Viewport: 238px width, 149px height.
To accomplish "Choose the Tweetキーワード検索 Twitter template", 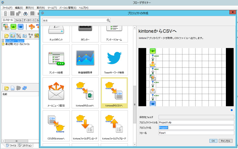I will (x=114, y=60).
